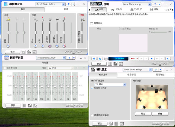Switch to the bass management tab

tap(132, 75)
